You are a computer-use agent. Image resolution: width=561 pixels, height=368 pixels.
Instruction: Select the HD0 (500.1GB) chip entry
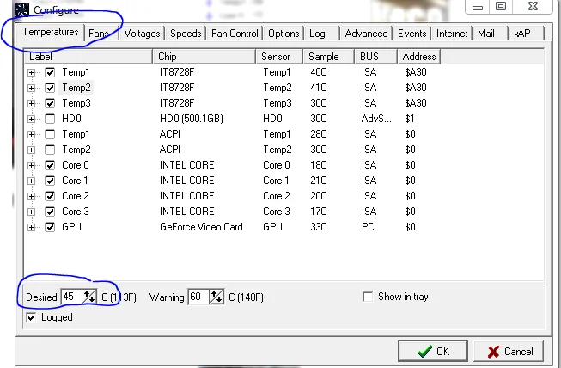click(192, 119)
